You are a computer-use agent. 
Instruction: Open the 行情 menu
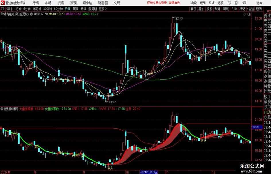(x=36, y=3)
